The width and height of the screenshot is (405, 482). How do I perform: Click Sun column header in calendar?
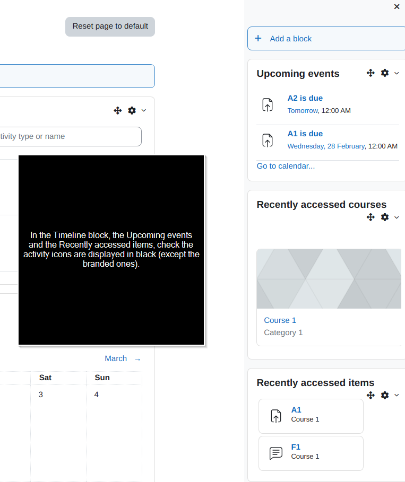102,378
